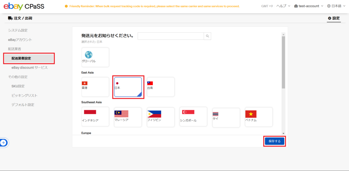
Task: Open the 注文 / 出荷 tab
Action: 20,18
